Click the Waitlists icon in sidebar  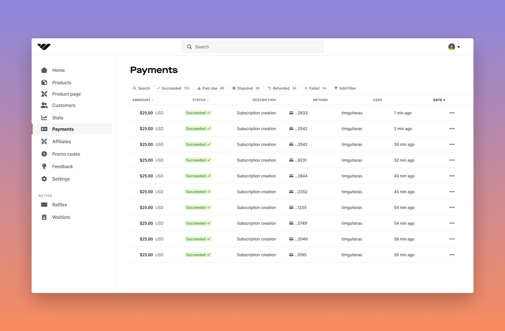point(44,217)
